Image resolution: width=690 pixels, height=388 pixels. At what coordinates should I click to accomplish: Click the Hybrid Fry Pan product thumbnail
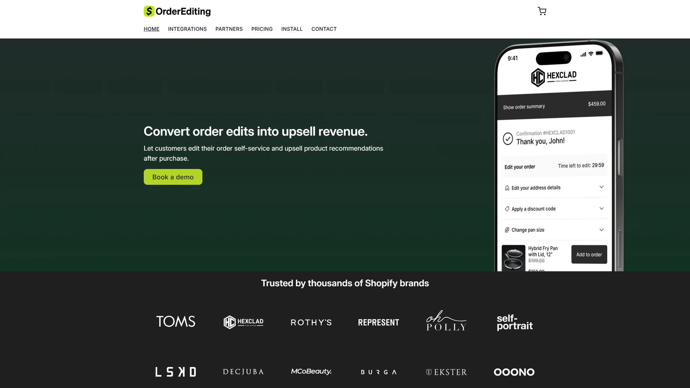click(513, 257)
